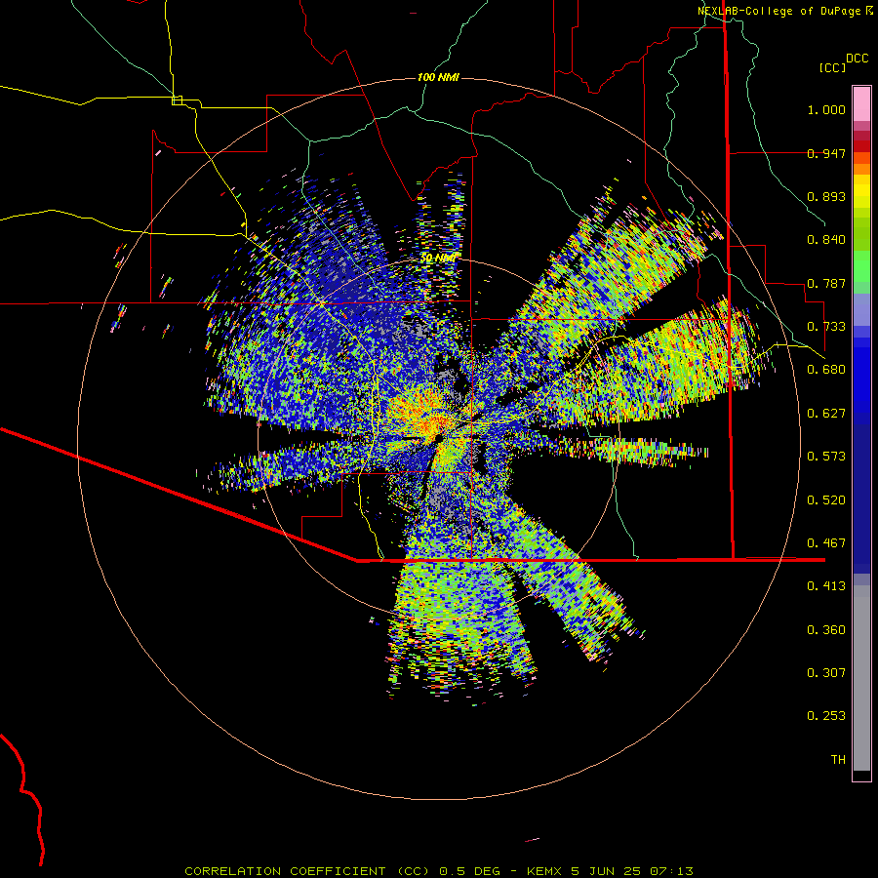Click the 0.520 color scale value
This screenshot has width=878, height=878.
click(826, 500)
